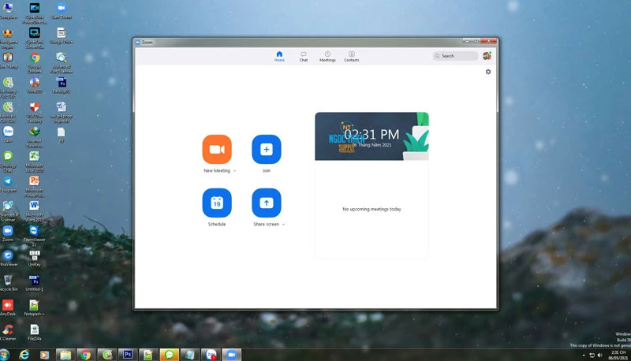Expand the New Meeting dropdown arrow
Viewport: 631px width, 361px height.
point(235,171)
